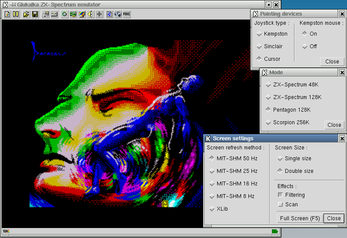
Task: Click the K logo of Screen settings window
Action: pos(208,139)
